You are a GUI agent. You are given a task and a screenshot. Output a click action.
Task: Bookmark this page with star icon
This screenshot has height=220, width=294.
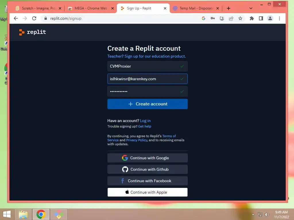click(240, 18)
